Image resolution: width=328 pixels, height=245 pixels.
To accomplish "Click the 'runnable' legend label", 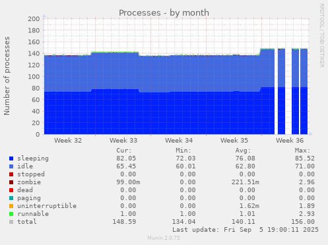I will pyautogui.click(x=33, y=214).
